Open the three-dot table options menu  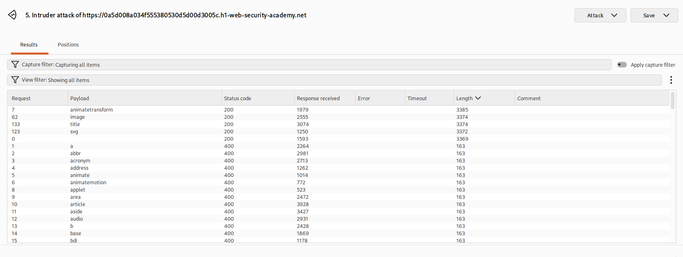pyautogui.click(x=671, y=80)
